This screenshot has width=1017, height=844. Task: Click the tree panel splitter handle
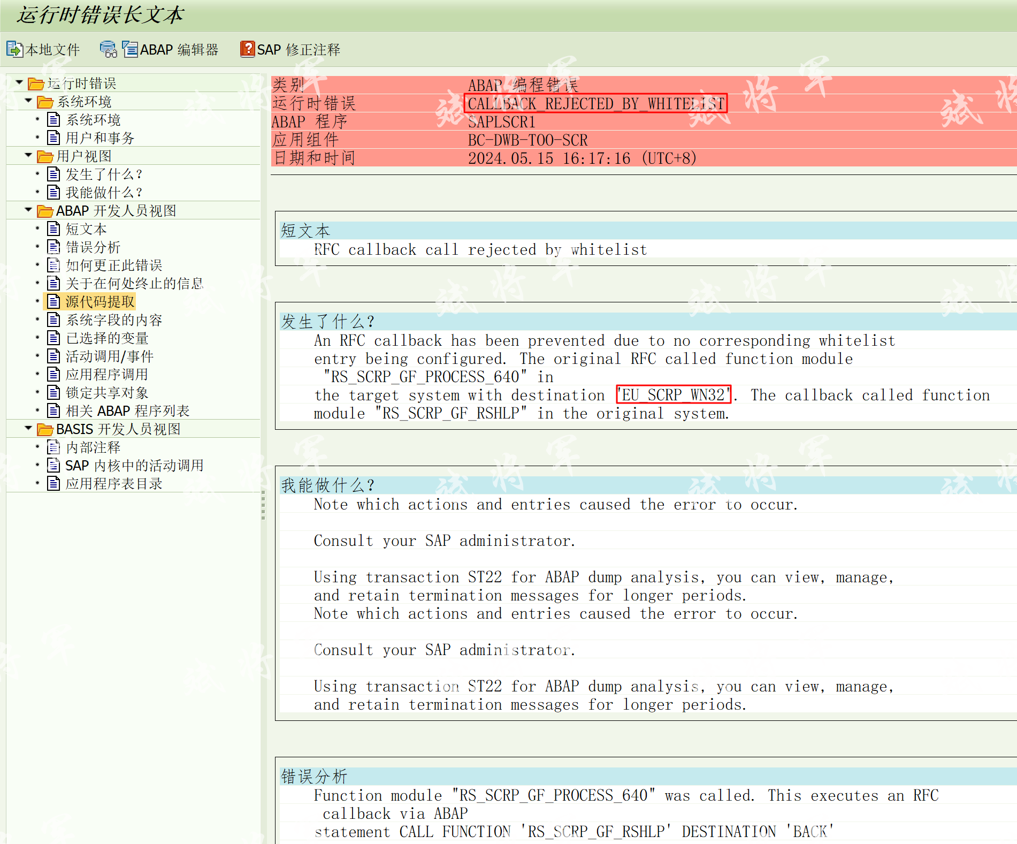(x=263, y=506)
